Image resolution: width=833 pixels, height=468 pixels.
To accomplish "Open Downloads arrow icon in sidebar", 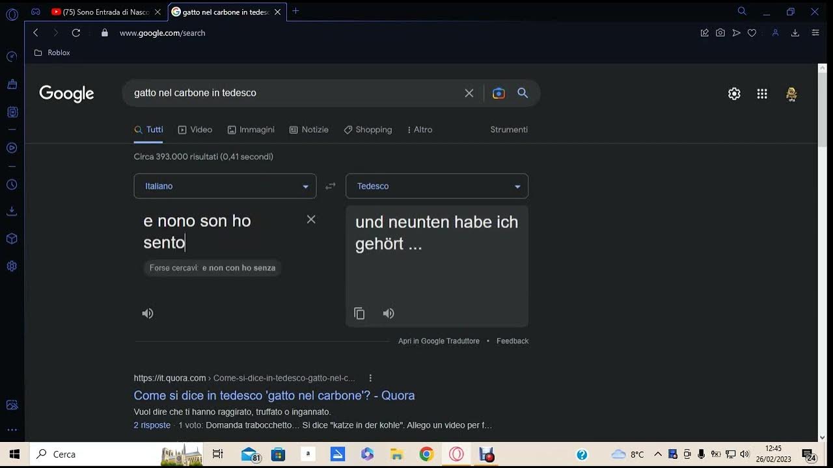I will tap(12, 211).
